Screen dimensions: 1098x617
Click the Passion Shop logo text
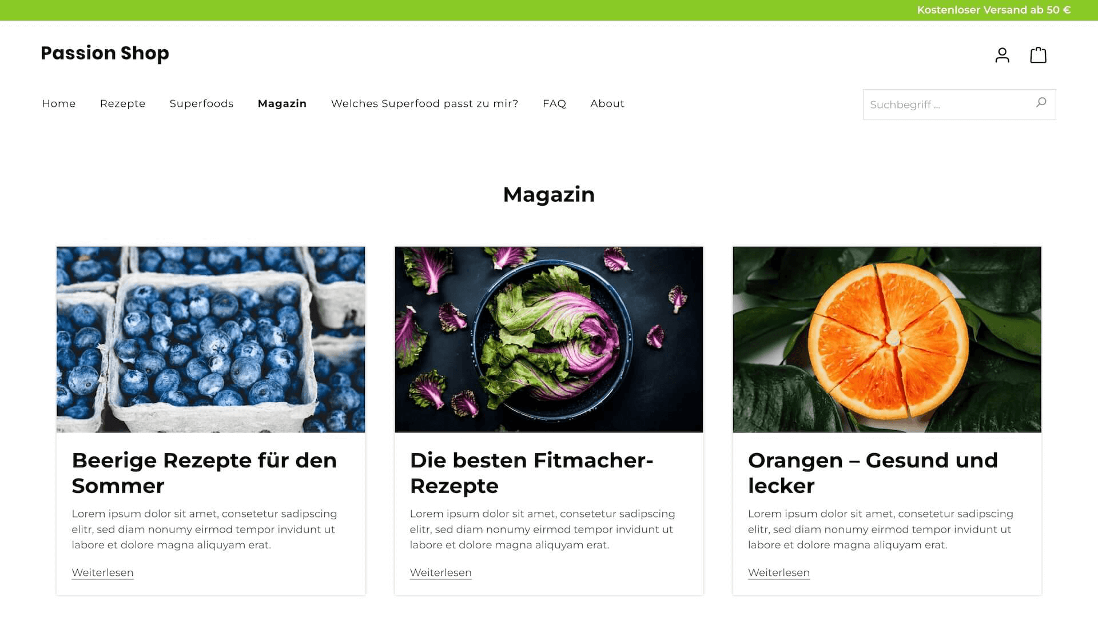(105, 53)
